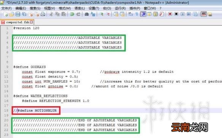Open the 视图(V) menu
The height and width of the screenshot is (138, 222).
click(x=49, y=8)
